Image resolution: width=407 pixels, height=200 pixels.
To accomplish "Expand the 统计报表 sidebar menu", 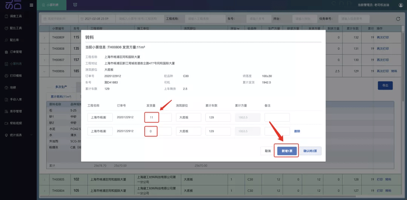I will (x=19, y=135).
